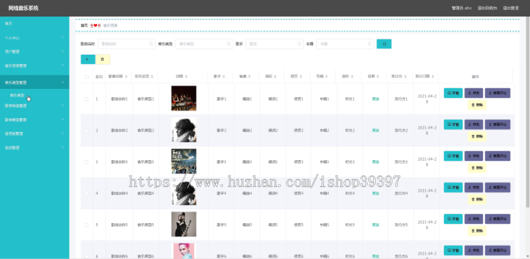This screenshot has width=530, height=259.
Task: Sort by 发行日期 column arrows
Action: tap(433, 77)
